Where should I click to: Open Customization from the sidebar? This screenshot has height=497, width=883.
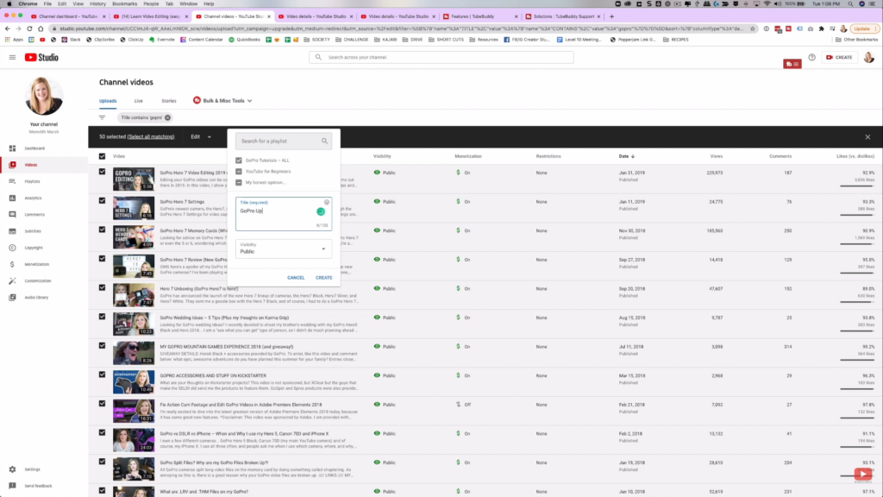[38, 280]
